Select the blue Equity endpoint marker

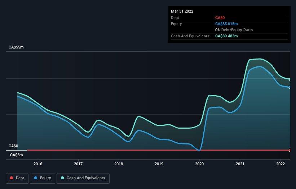(290, 87)
